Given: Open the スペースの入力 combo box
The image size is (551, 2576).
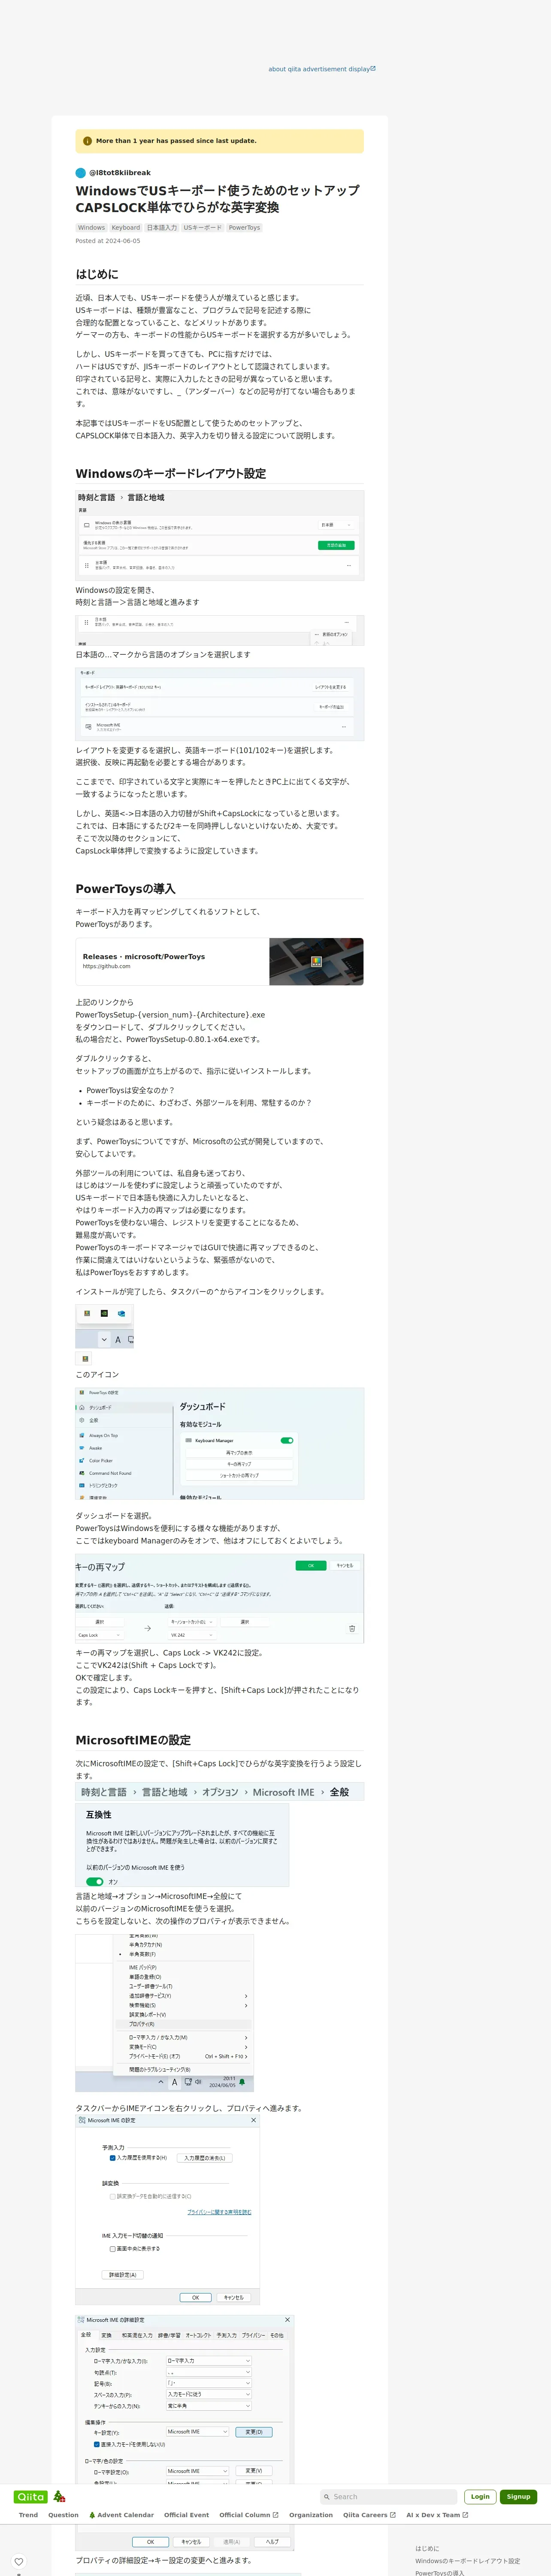Looking at the screenshot, I should click(208, 2395).
